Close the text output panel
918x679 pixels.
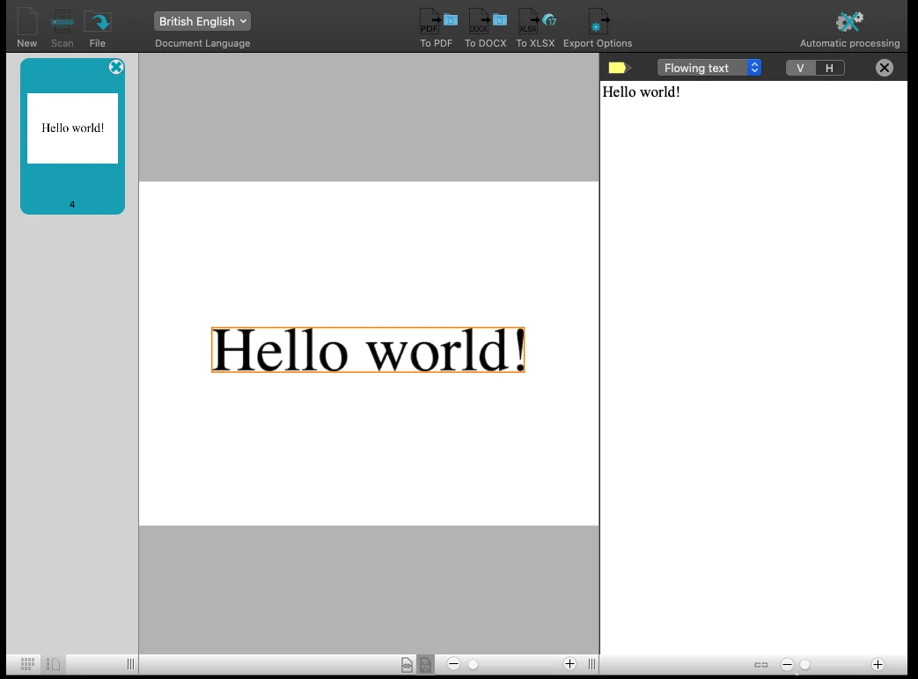885,68
